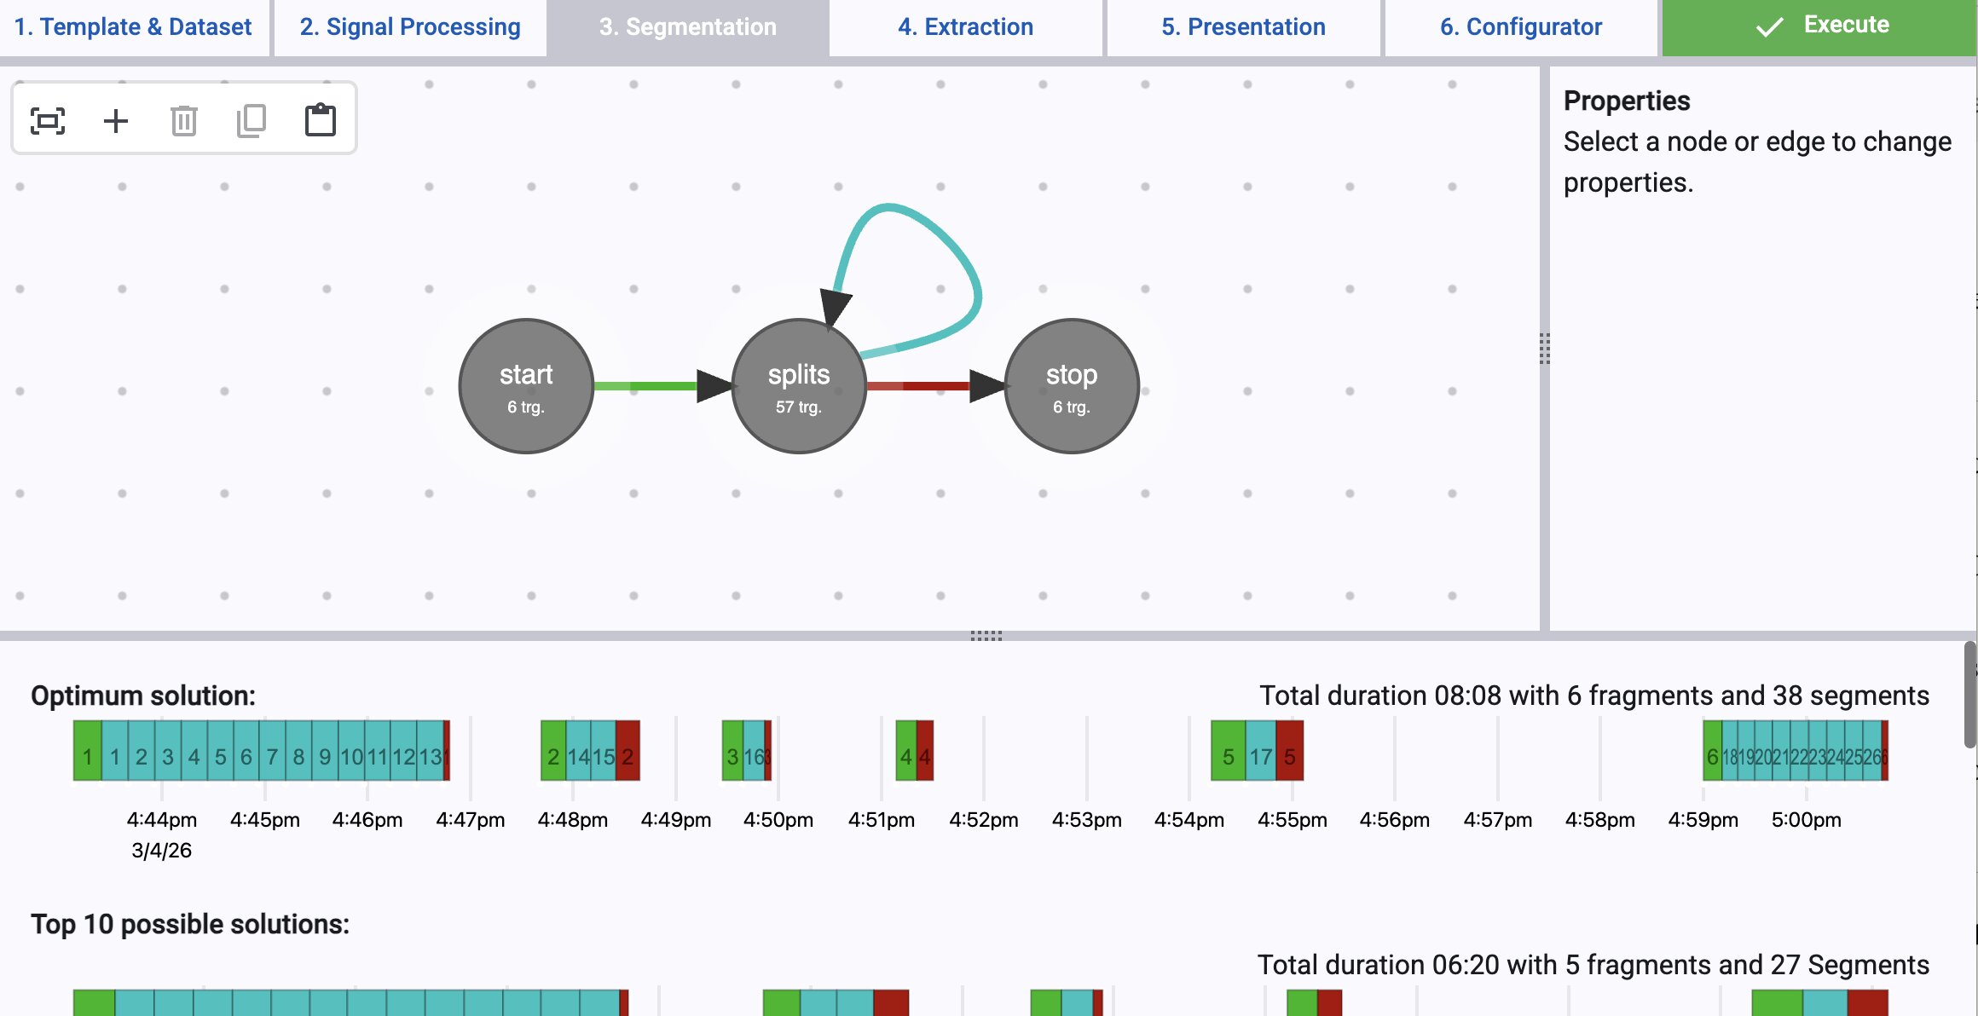Click the trash delete icon
This screenshot has height=1016, width=1978.
pyautogui.click(x=183, y=120)
